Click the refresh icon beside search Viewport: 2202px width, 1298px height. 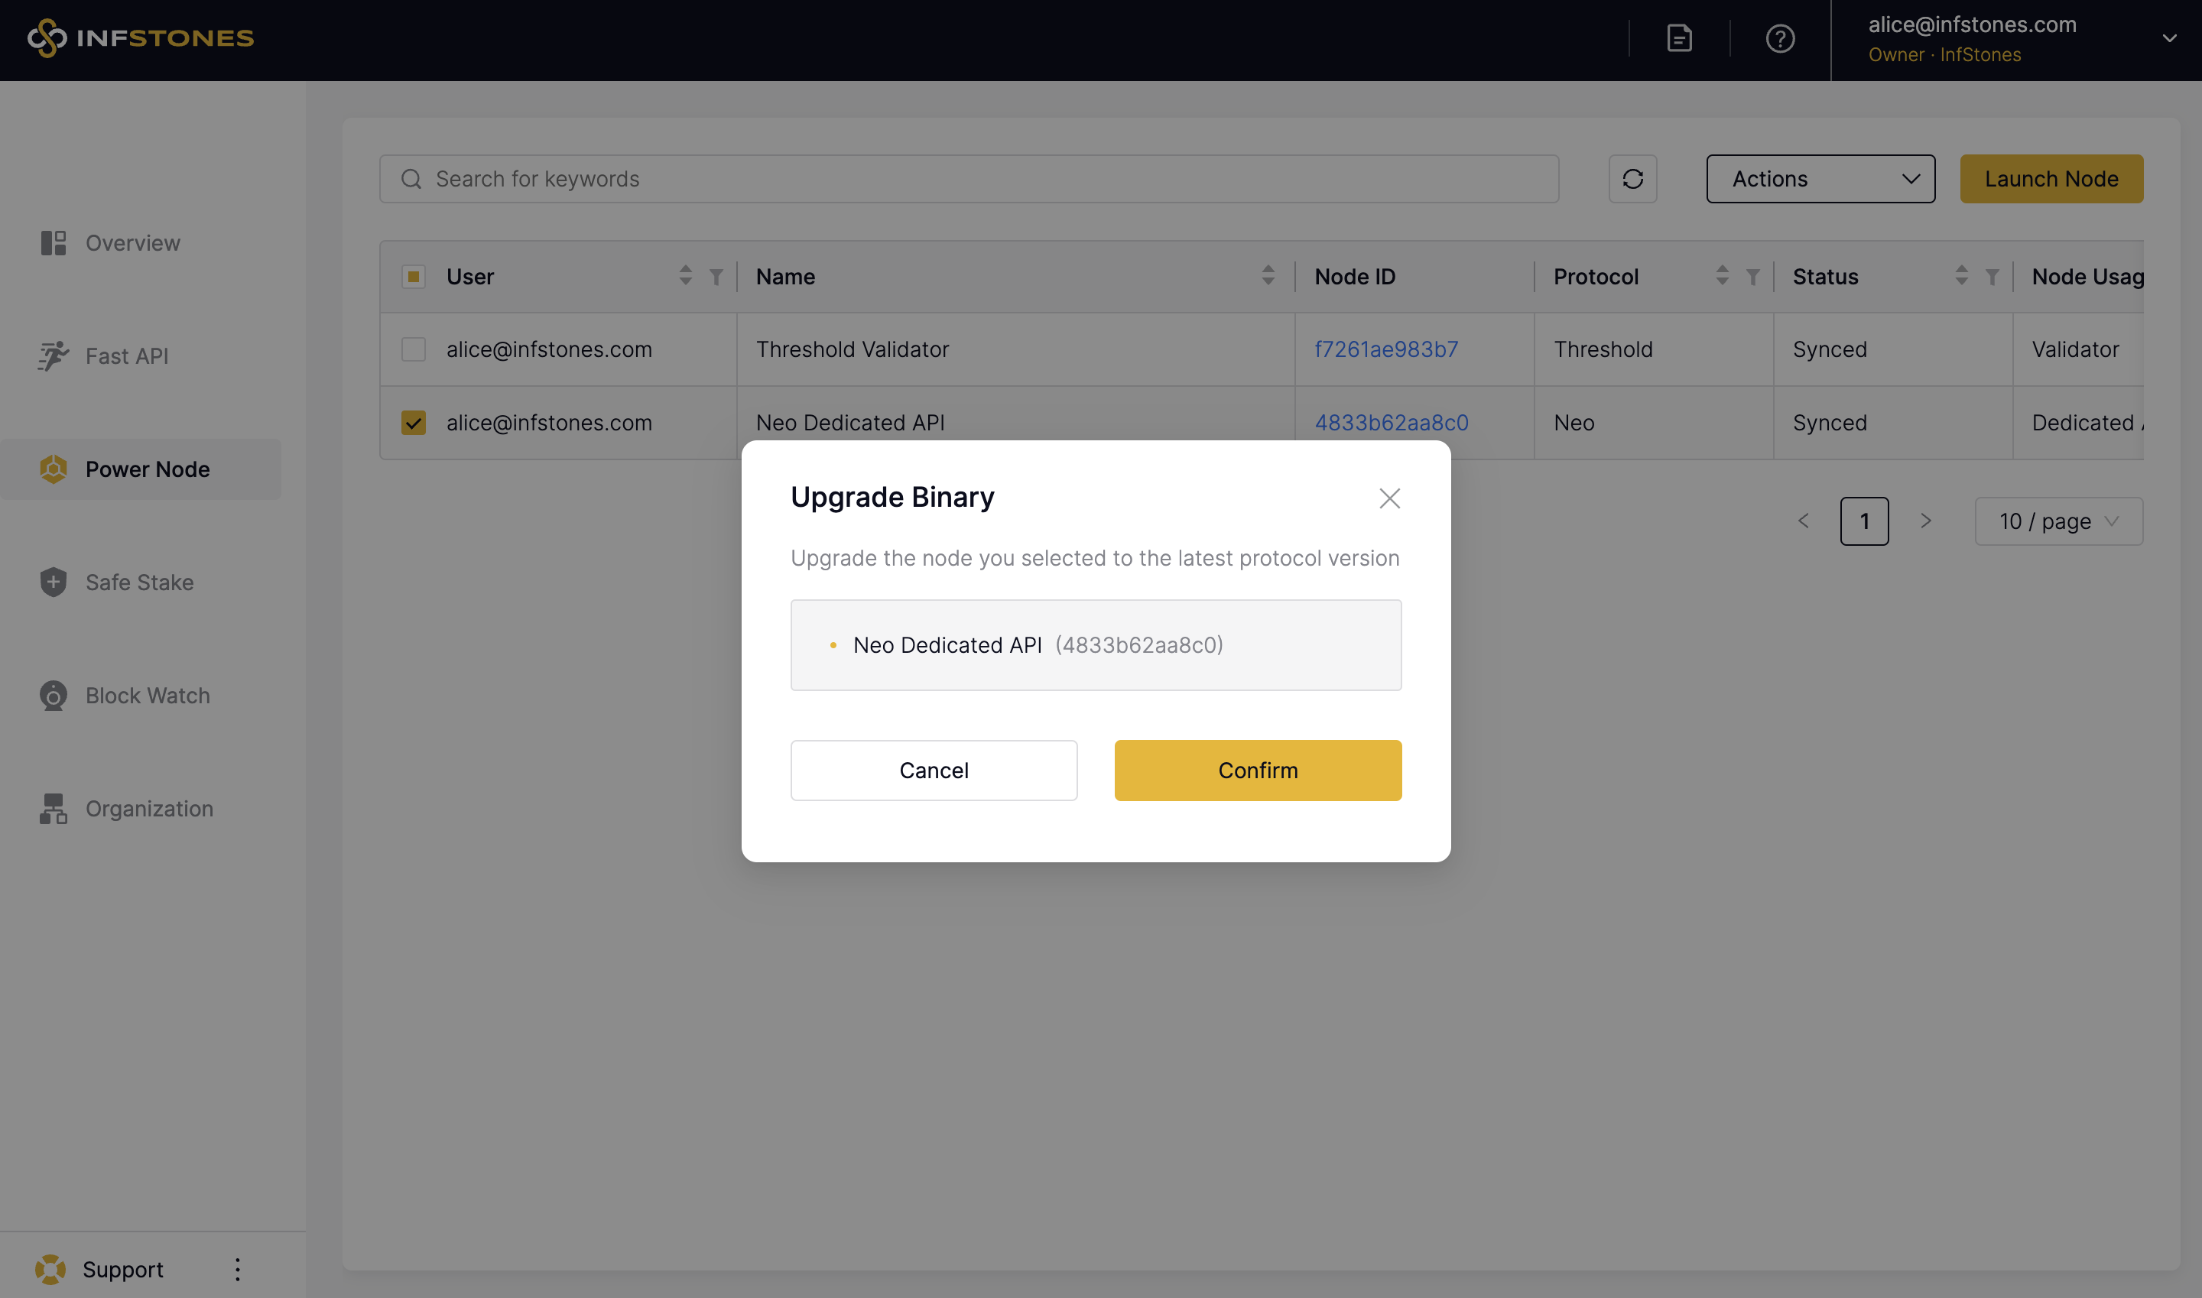click(1632, 180)
